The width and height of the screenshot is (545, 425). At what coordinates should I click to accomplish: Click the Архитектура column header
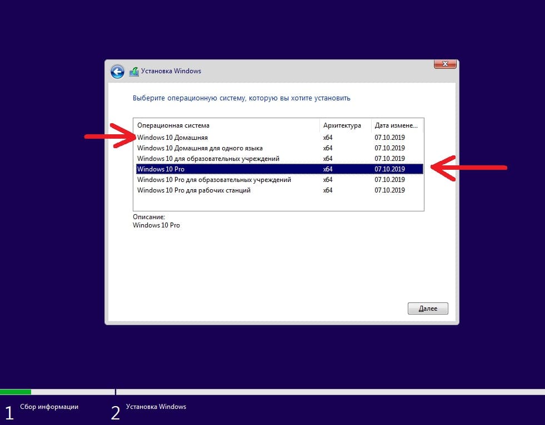346,125
